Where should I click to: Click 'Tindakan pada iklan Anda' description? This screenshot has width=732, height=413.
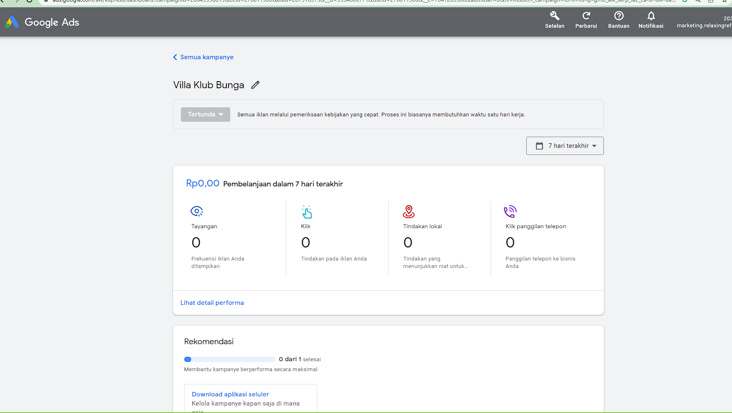click(x=334, y=259)
